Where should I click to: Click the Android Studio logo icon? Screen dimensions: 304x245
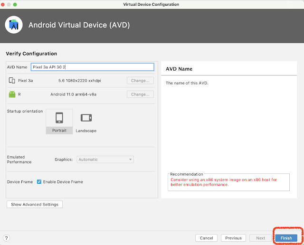point(14,25)
